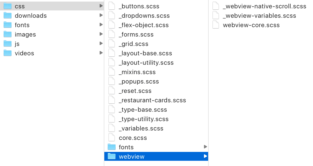Select the _variables.scss file
This screenshot has height=166, width=313.
tap(141, 128)
